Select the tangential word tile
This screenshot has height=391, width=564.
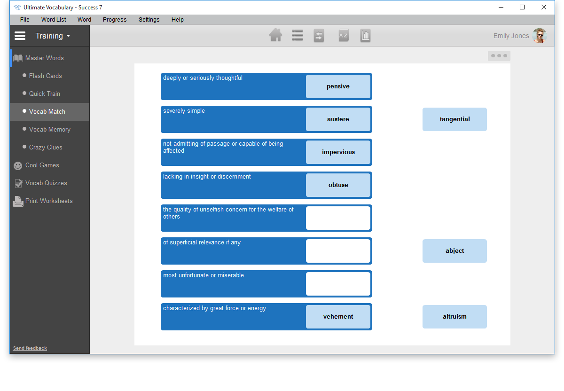click(x=454, y=119)
